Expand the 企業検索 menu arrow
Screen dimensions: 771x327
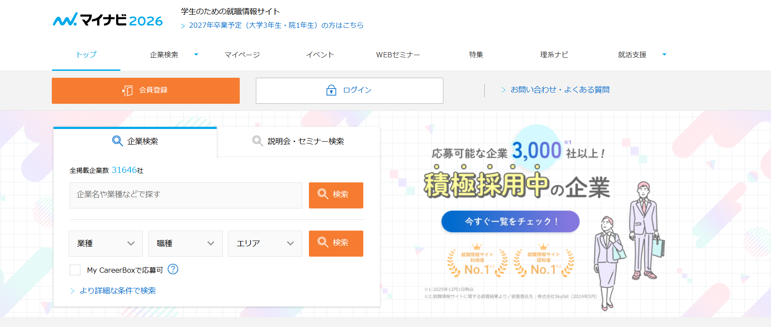196,55
